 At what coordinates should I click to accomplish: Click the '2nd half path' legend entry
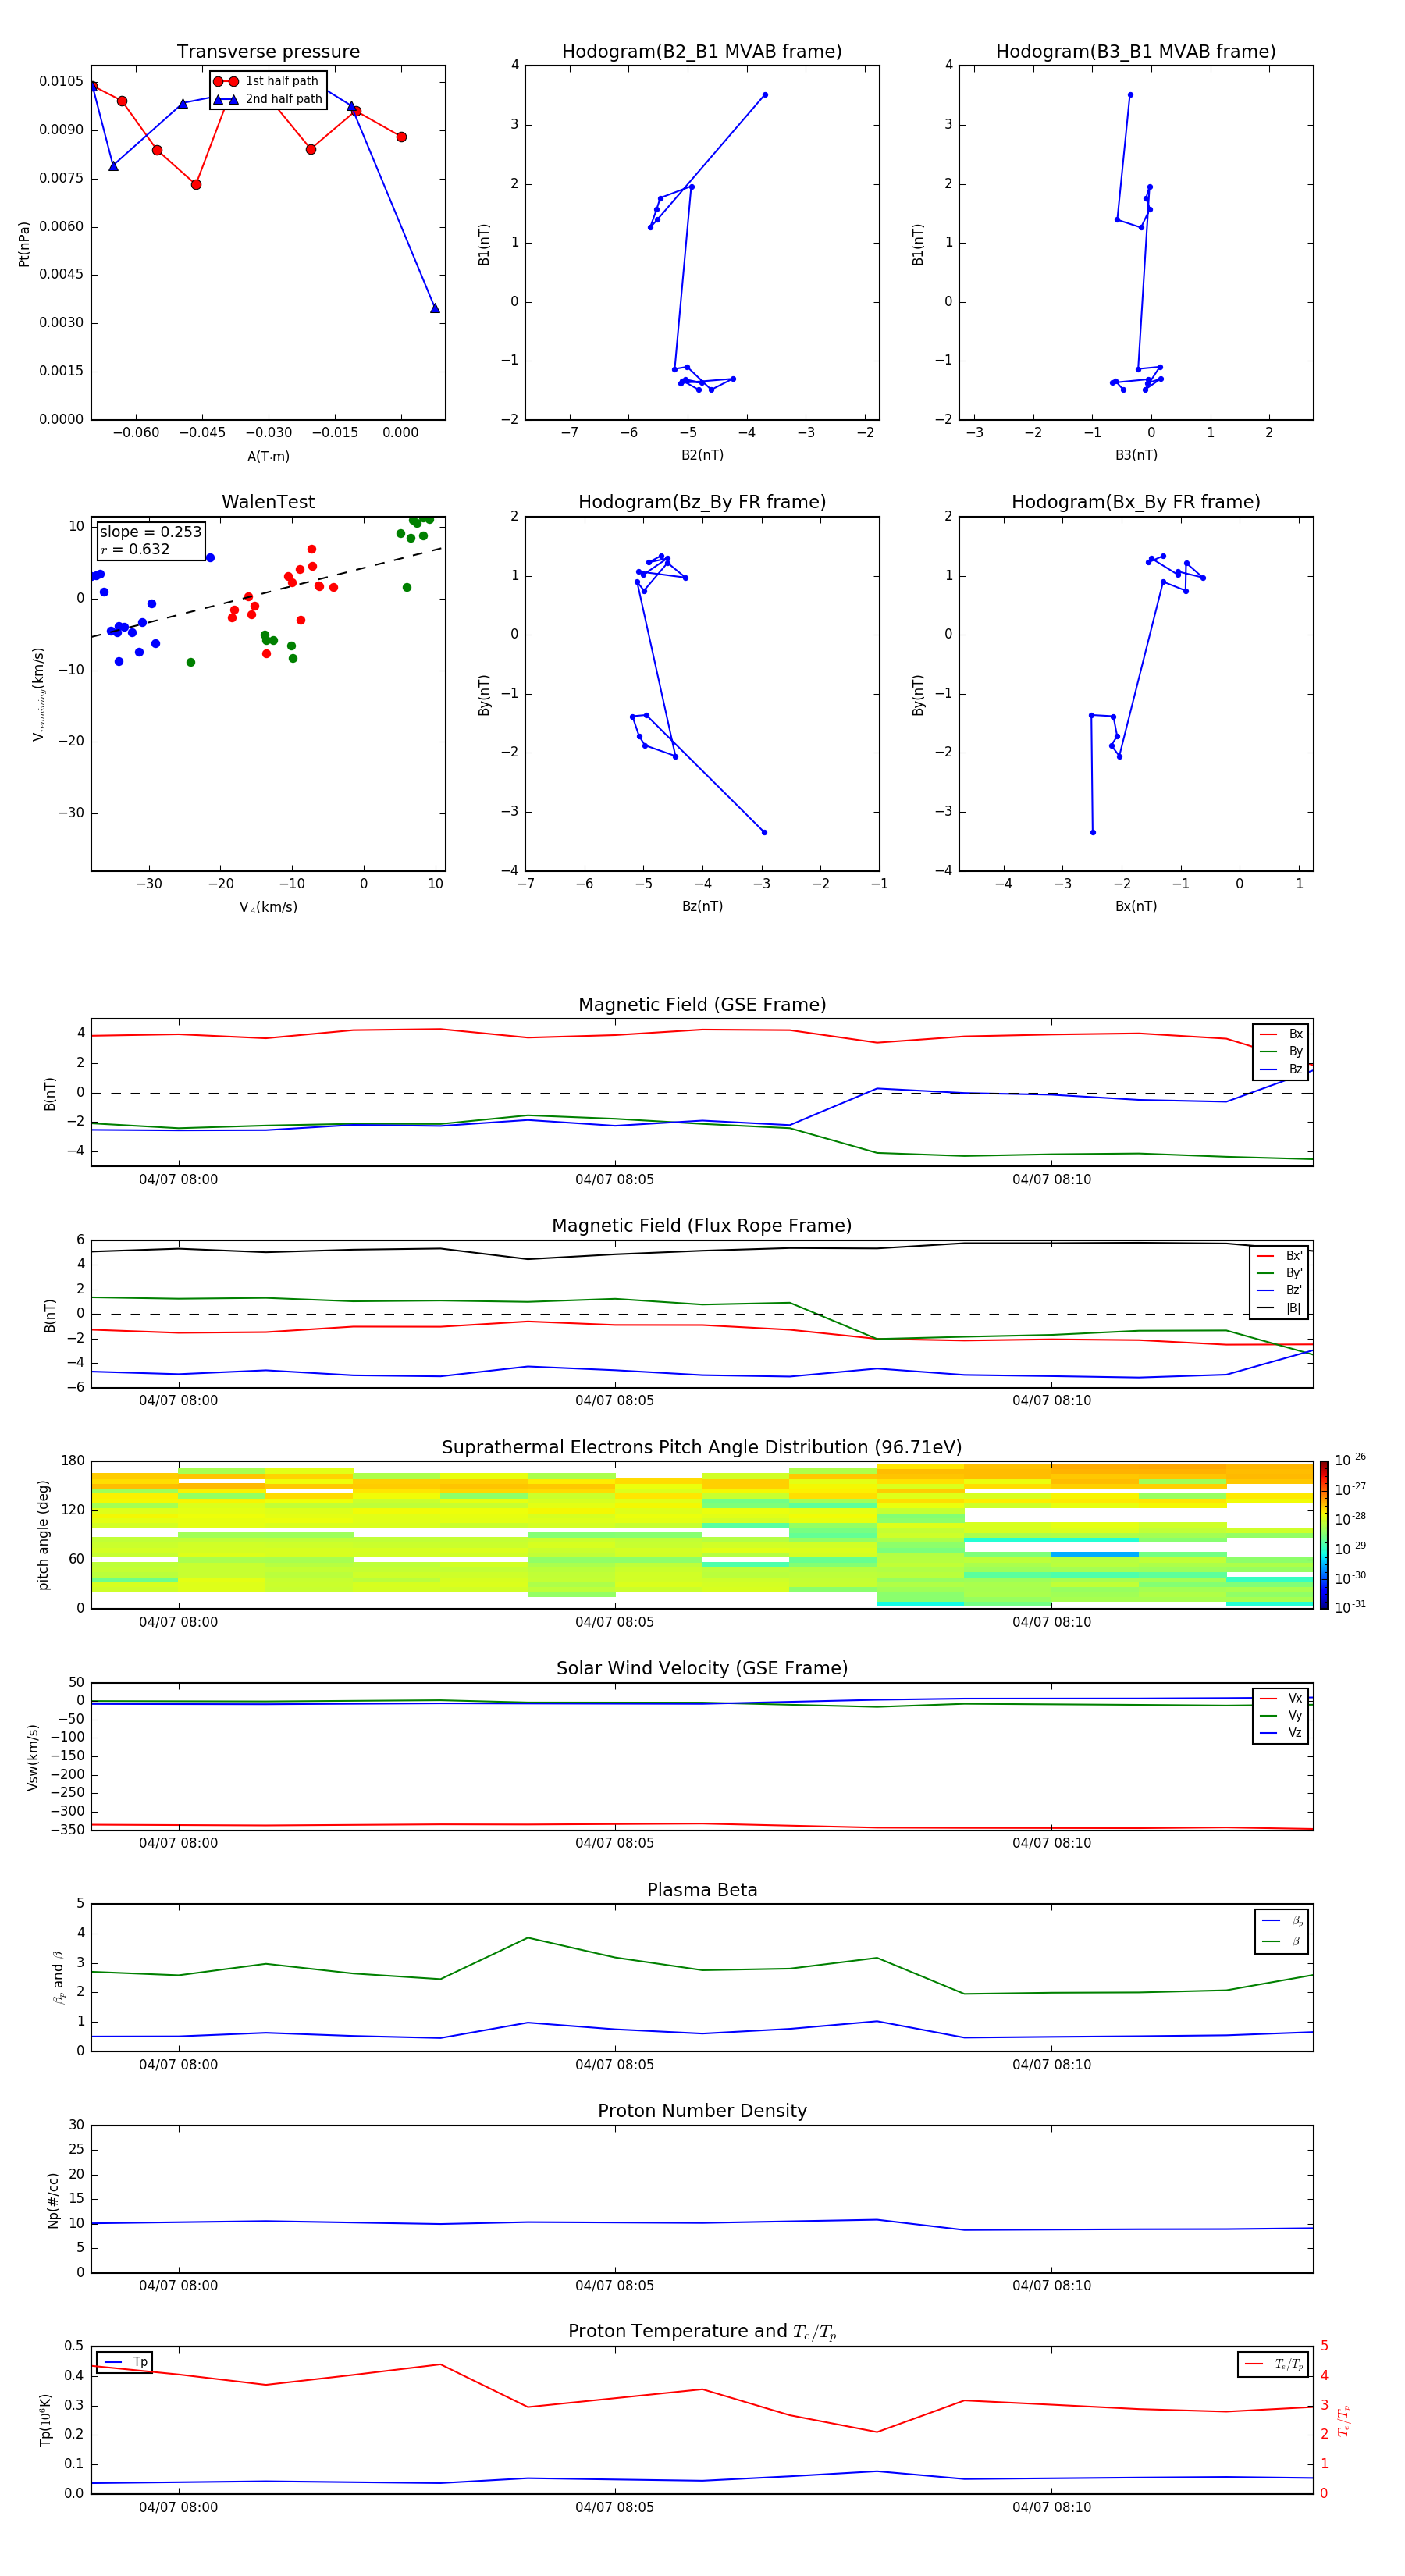[268, 99]
